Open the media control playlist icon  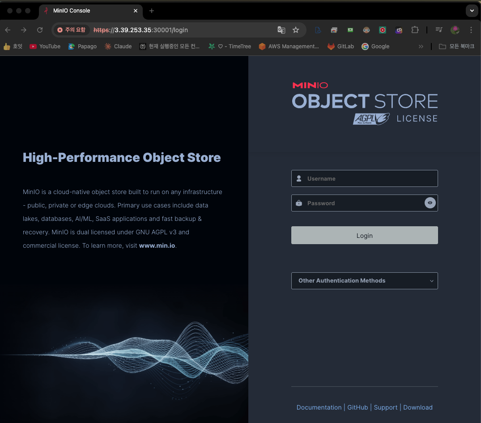tap(438, 30)
